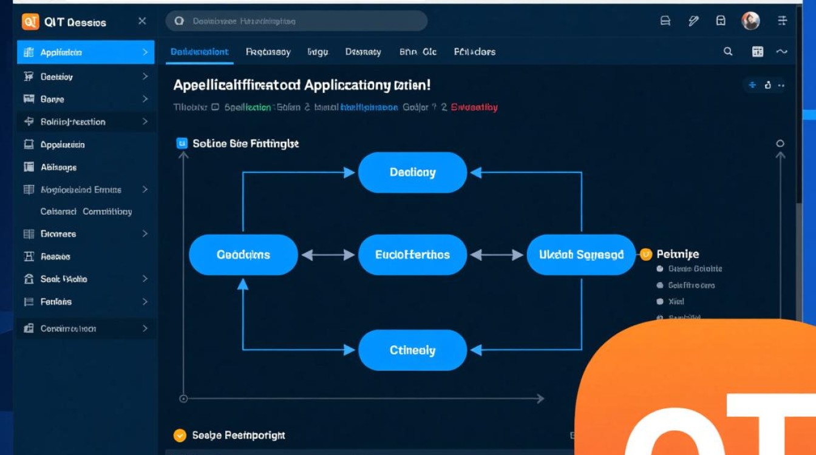The height and width of the screenshot is (455, 816).
Task: Select the Reports icon in the sidebar
Action: click(29, 257)
